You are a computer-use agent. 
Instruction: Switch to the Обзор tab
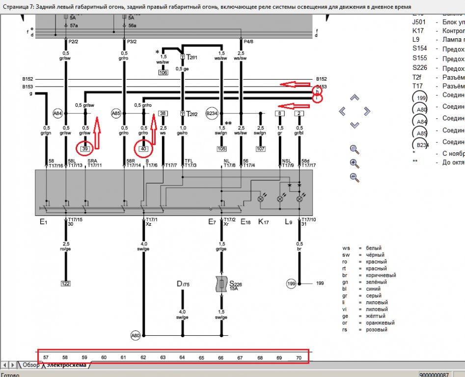pos(30,365)
